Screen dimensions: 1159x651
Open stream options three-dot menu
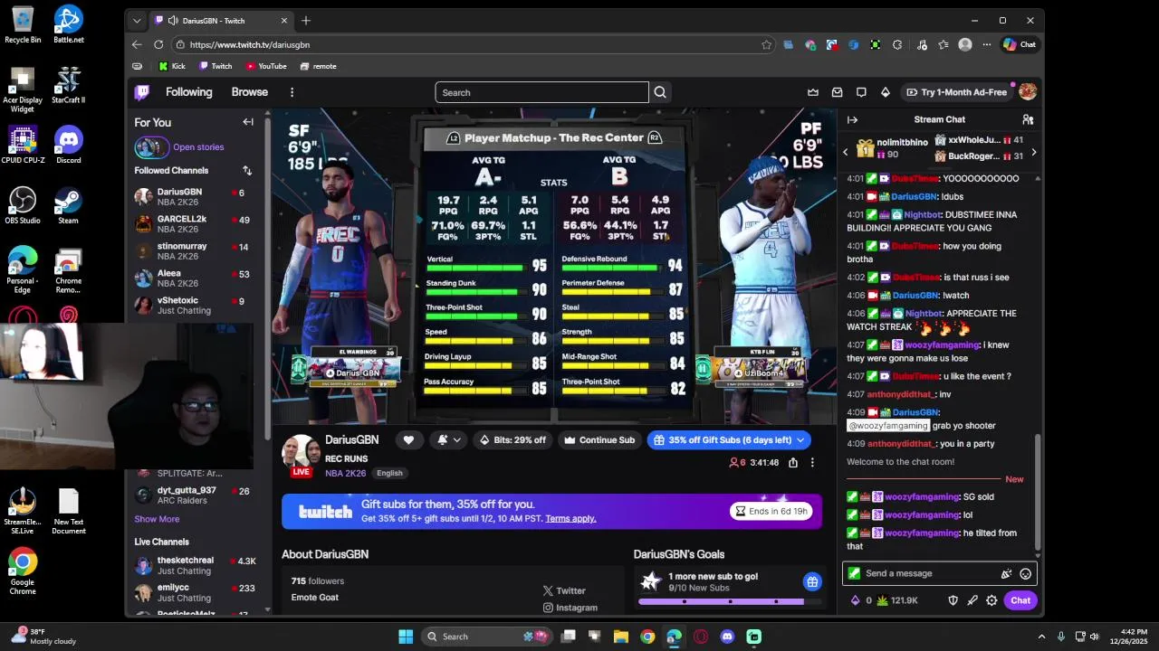[x=812, y=462]
